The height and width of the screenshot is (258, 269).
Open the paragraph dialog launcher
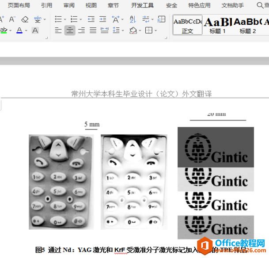[166, 38]
